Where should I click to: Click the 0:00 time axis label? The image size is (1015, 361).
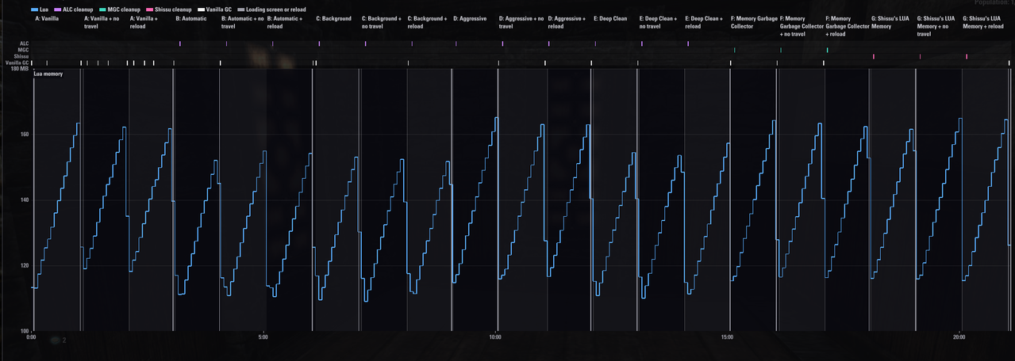[x=32, y=336]
